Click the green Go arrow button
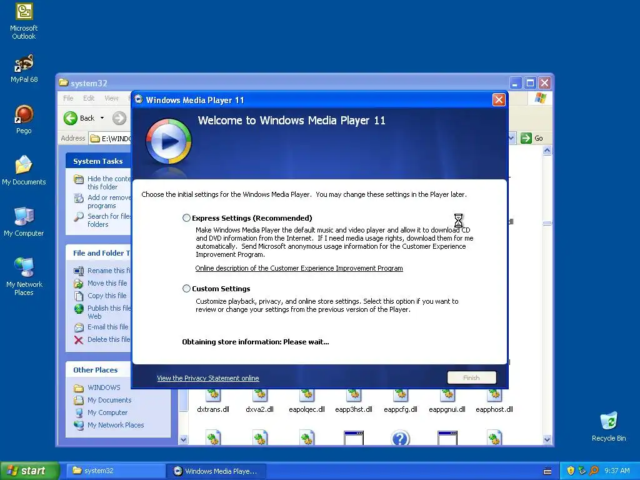 (x=526, y=138)
